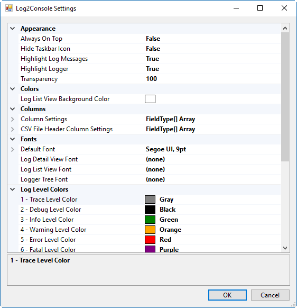Click the Transparency value 100
The width and height of the screenshot is (297, 308).
coord(152,79)
